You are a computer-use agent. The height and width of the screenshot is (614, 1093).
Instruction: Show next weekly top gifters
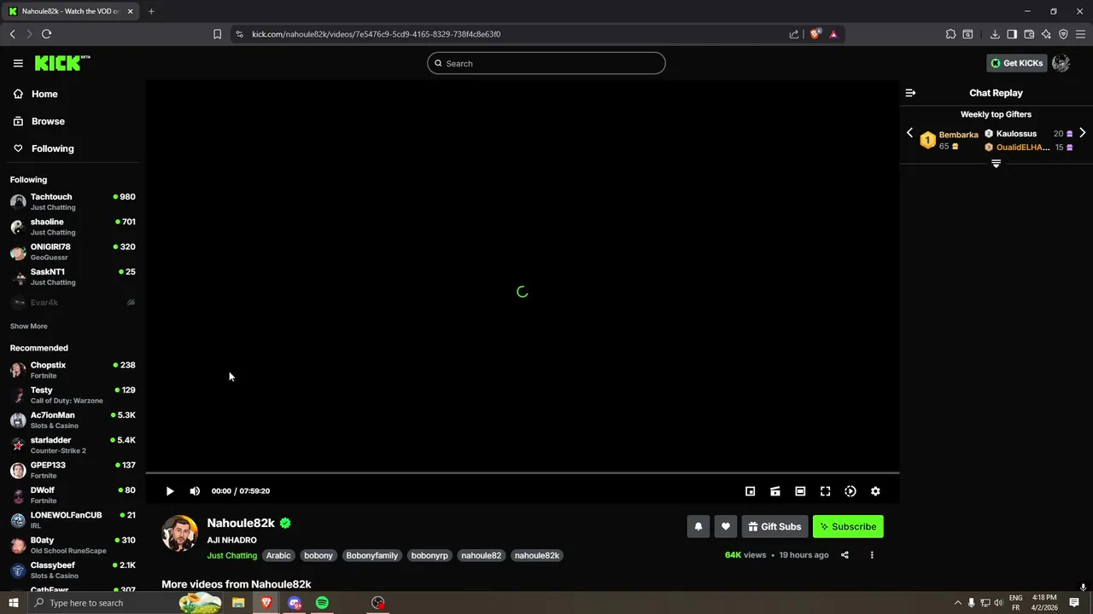tap(1082, 133)
